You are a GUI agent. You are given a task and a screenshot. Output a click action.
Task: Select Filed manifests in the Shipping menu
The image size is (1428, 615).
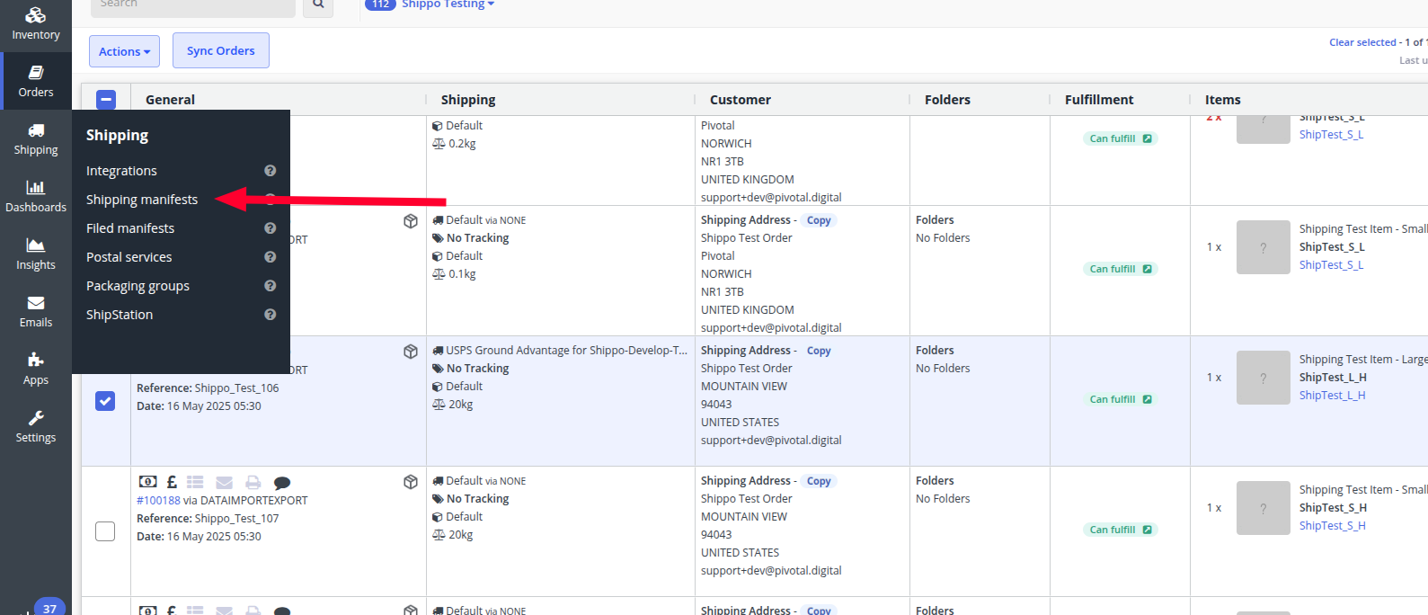(x=130, y=228)
